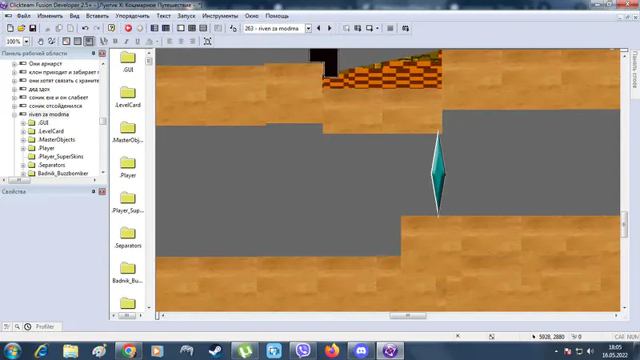Open Steam from the taskbar
640x360 pixels.
click(x=215, y=350)
